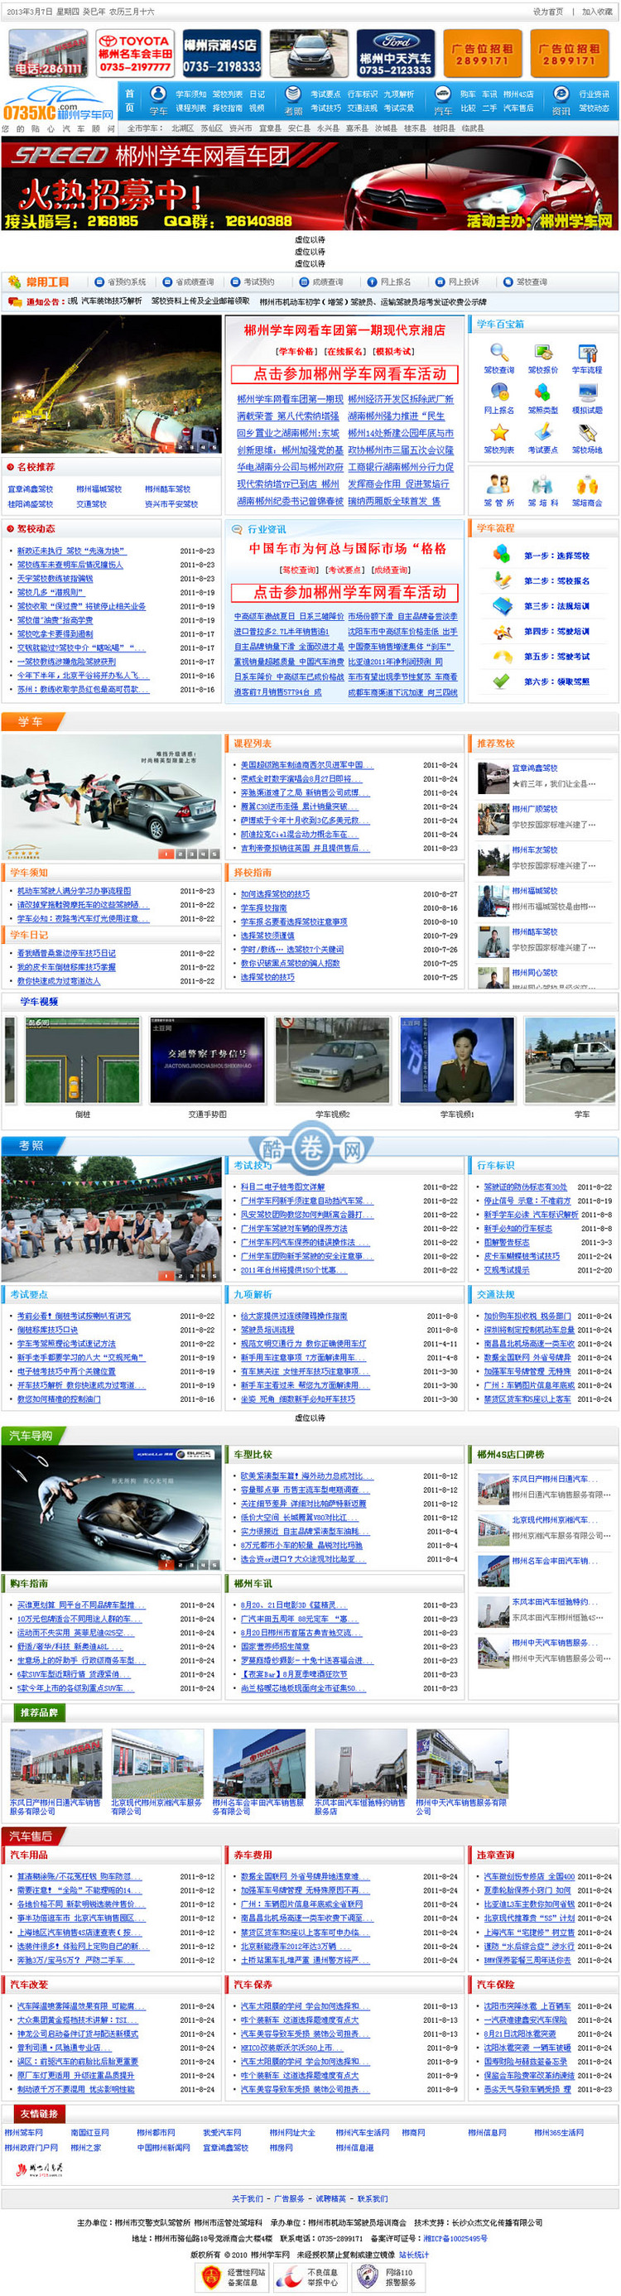
Task: Open 考前必看 倒桩考试按喇叭有讲究
Action: [x=74, y=1316]
